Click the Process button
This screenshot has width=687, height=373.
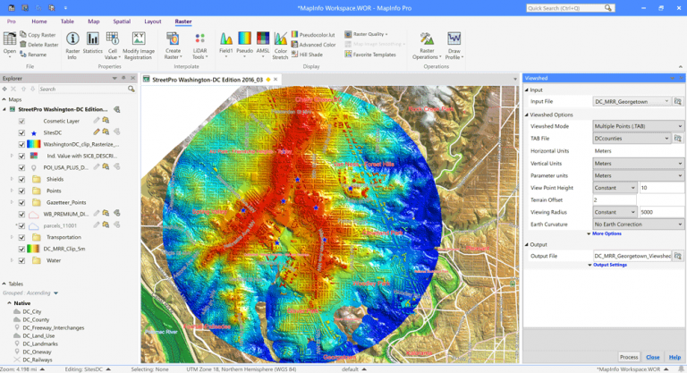(x=629, y=357)
